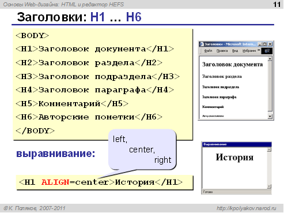Click the Готово status bar
This screenshot has height=213, width=284.
coord(236,192)
